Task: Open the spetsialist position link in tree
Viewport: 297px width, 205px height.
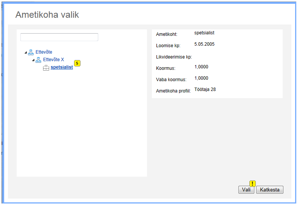Action: [x=62, y=67]
